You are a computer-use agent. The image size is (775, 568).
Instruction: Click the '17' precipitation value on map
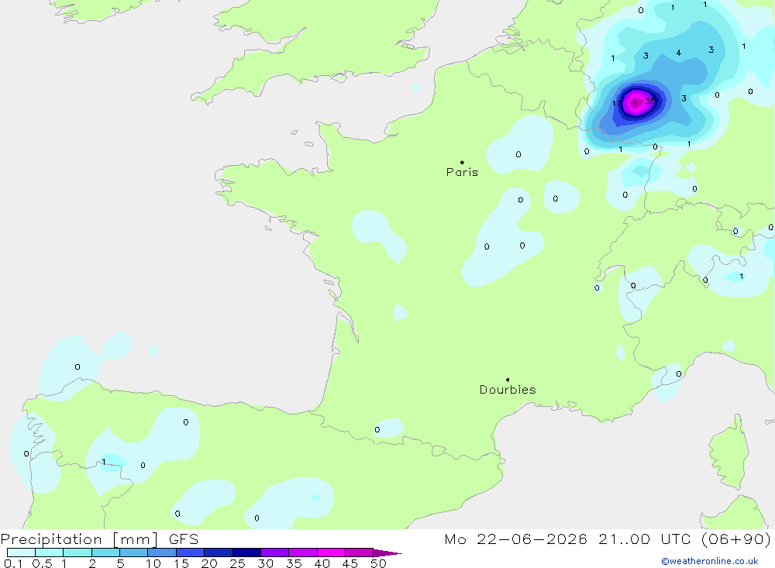618,104
